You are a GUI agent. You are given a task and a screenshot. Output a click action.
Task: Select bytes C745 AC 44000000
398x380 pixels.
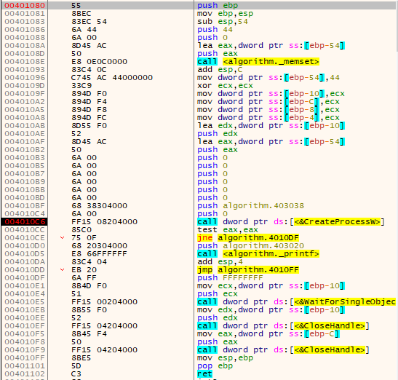(112, 77)
